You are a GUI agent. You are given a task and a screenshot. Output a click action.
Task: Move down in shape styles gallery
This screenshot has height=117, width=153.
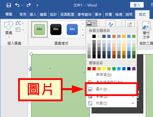point(83,29)
